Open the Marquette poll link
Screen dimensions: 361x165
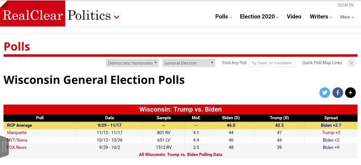[x=17, y=133]
